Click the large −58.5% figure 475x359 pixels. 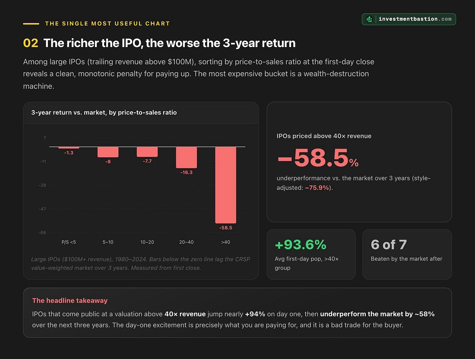(318, 158)
